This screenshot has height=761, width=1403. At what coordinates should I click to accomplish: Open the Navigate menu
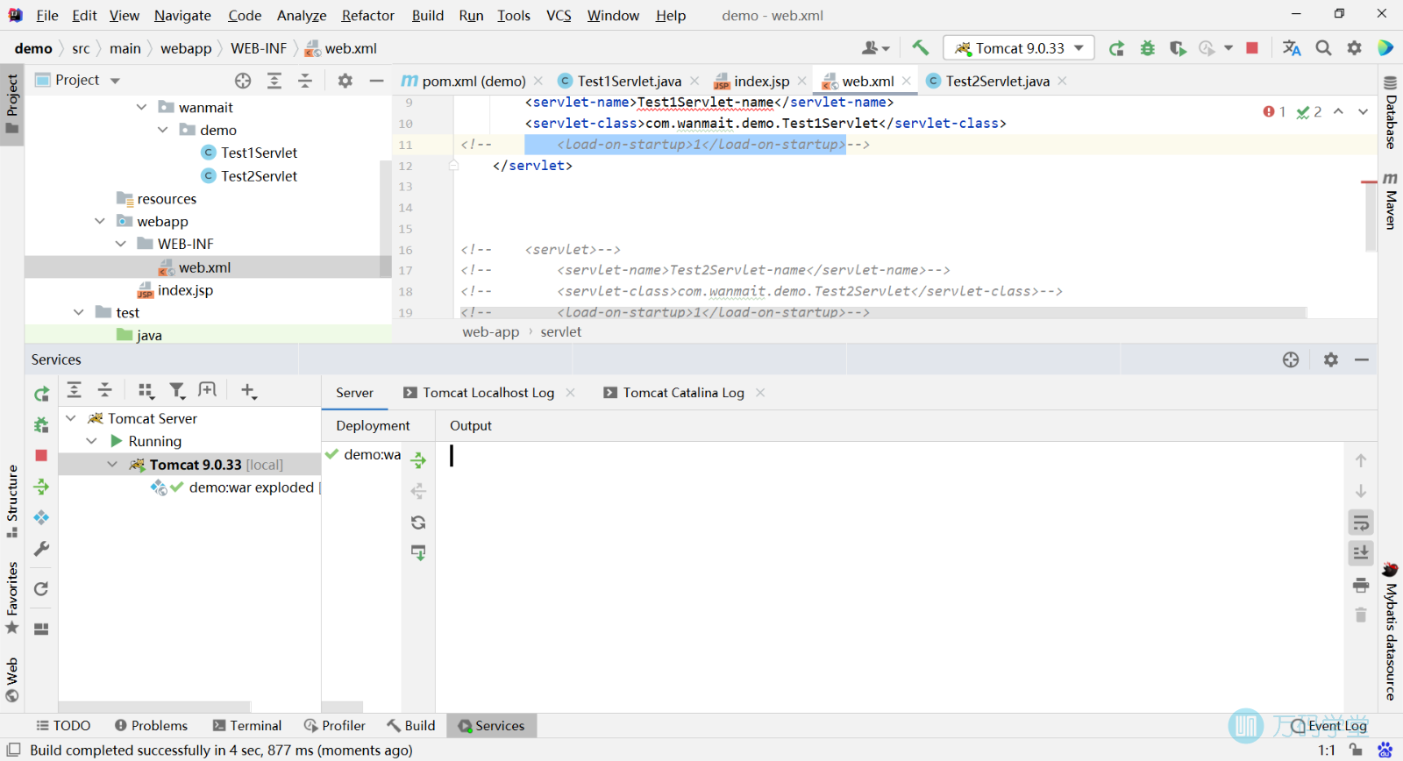(182, 16)
